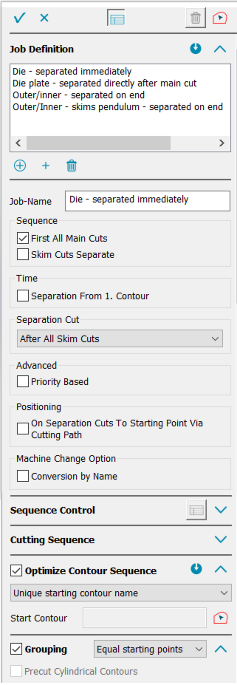
Task: Confirm settings with the checkmark icon
Action: (x=19, y=18)
